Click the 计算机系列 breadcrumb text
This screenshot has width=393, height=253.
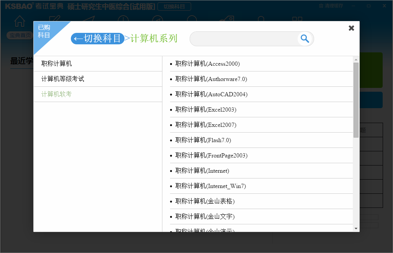(x=154, y=39)
